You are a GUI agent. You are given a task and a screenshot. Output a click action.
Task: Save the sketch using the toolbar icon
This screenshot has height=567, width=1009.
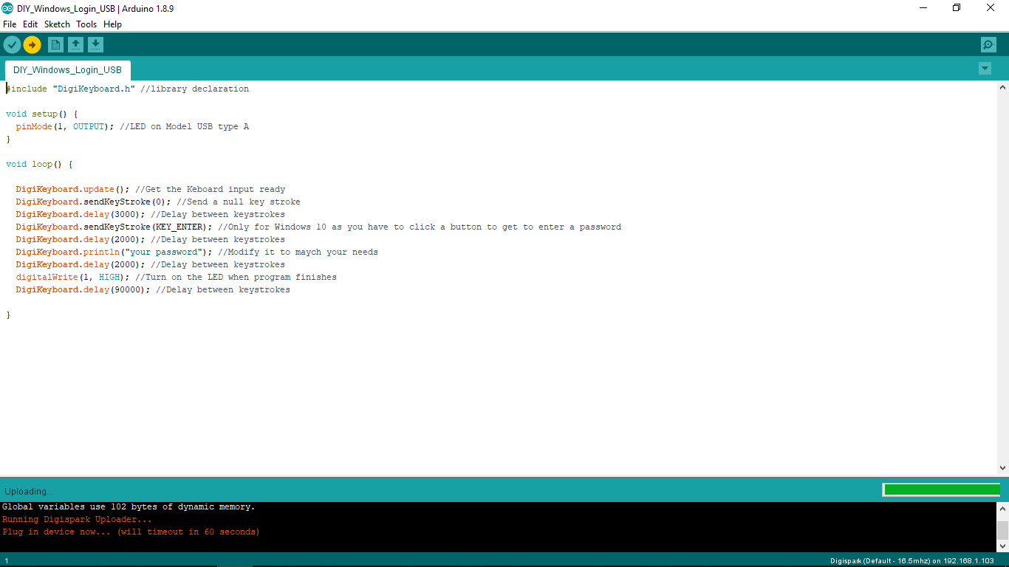tap(95, 44)
